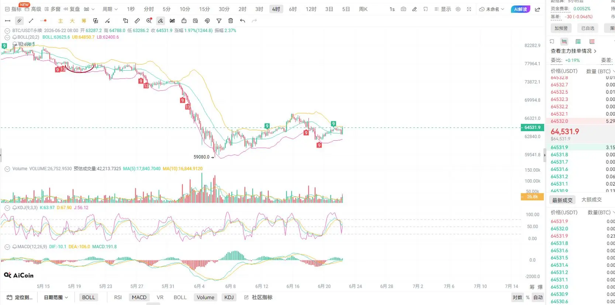The height and width of the screenshot is (305, 615).
Task: Switch to the 周K timeframe
Action: (363, 9)
